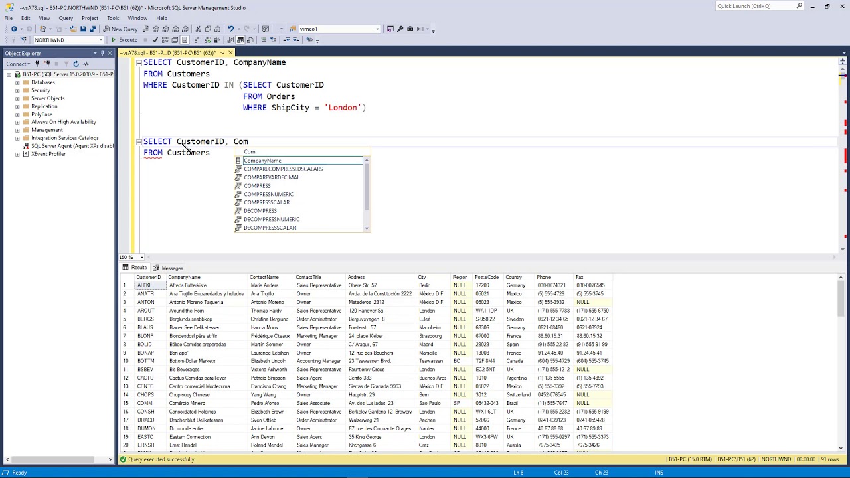The width and height of the screenshot is (850, 478).
Task: Click the Parse query checkmark icon
Action: pos(155,40)
